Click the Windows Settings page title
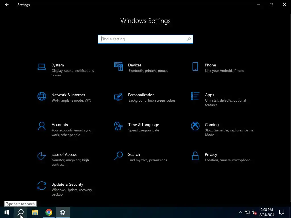Image resolution: width=291 pixels, height=218 pixels. [145, 20]
